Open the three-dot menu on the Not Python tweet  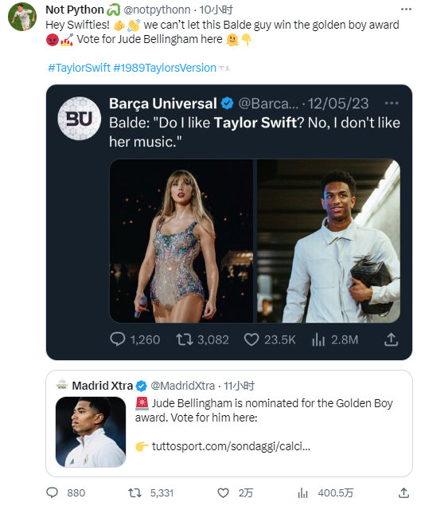[x=406, y=10]
